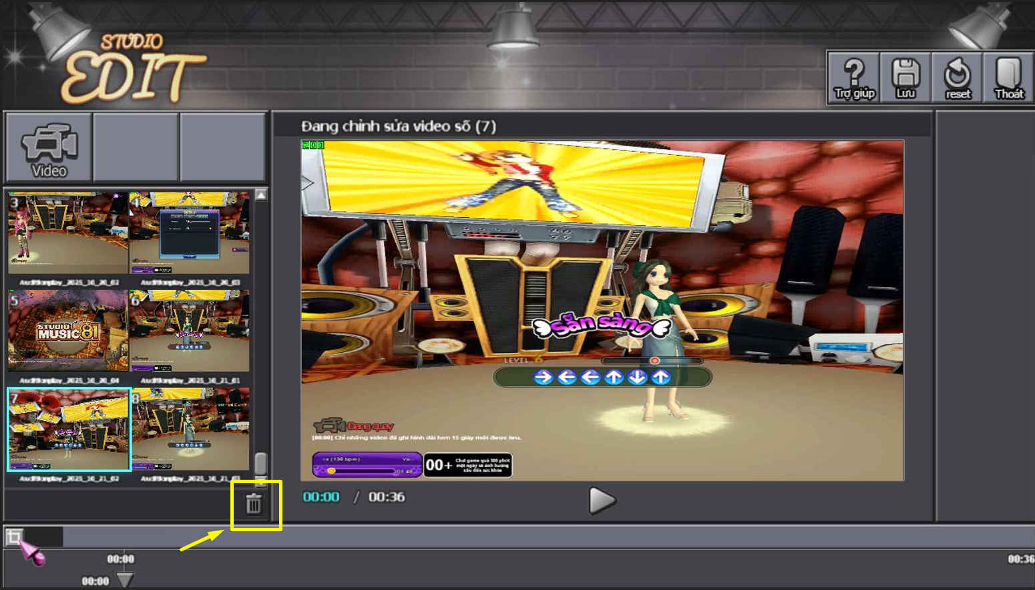Exit the studio via Thoát
The width and height of the screenshot is (1035, 590).
pyautogui.click(x=1008, y=78)
